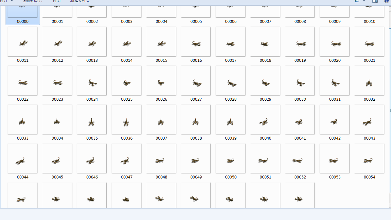
Task: Click the file name label 00050
Action: point(231,177)
